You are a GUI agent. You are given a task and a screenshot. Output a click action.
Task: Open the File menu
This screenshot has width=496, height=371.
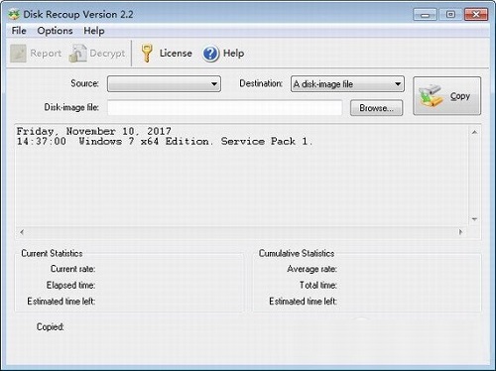19,31
